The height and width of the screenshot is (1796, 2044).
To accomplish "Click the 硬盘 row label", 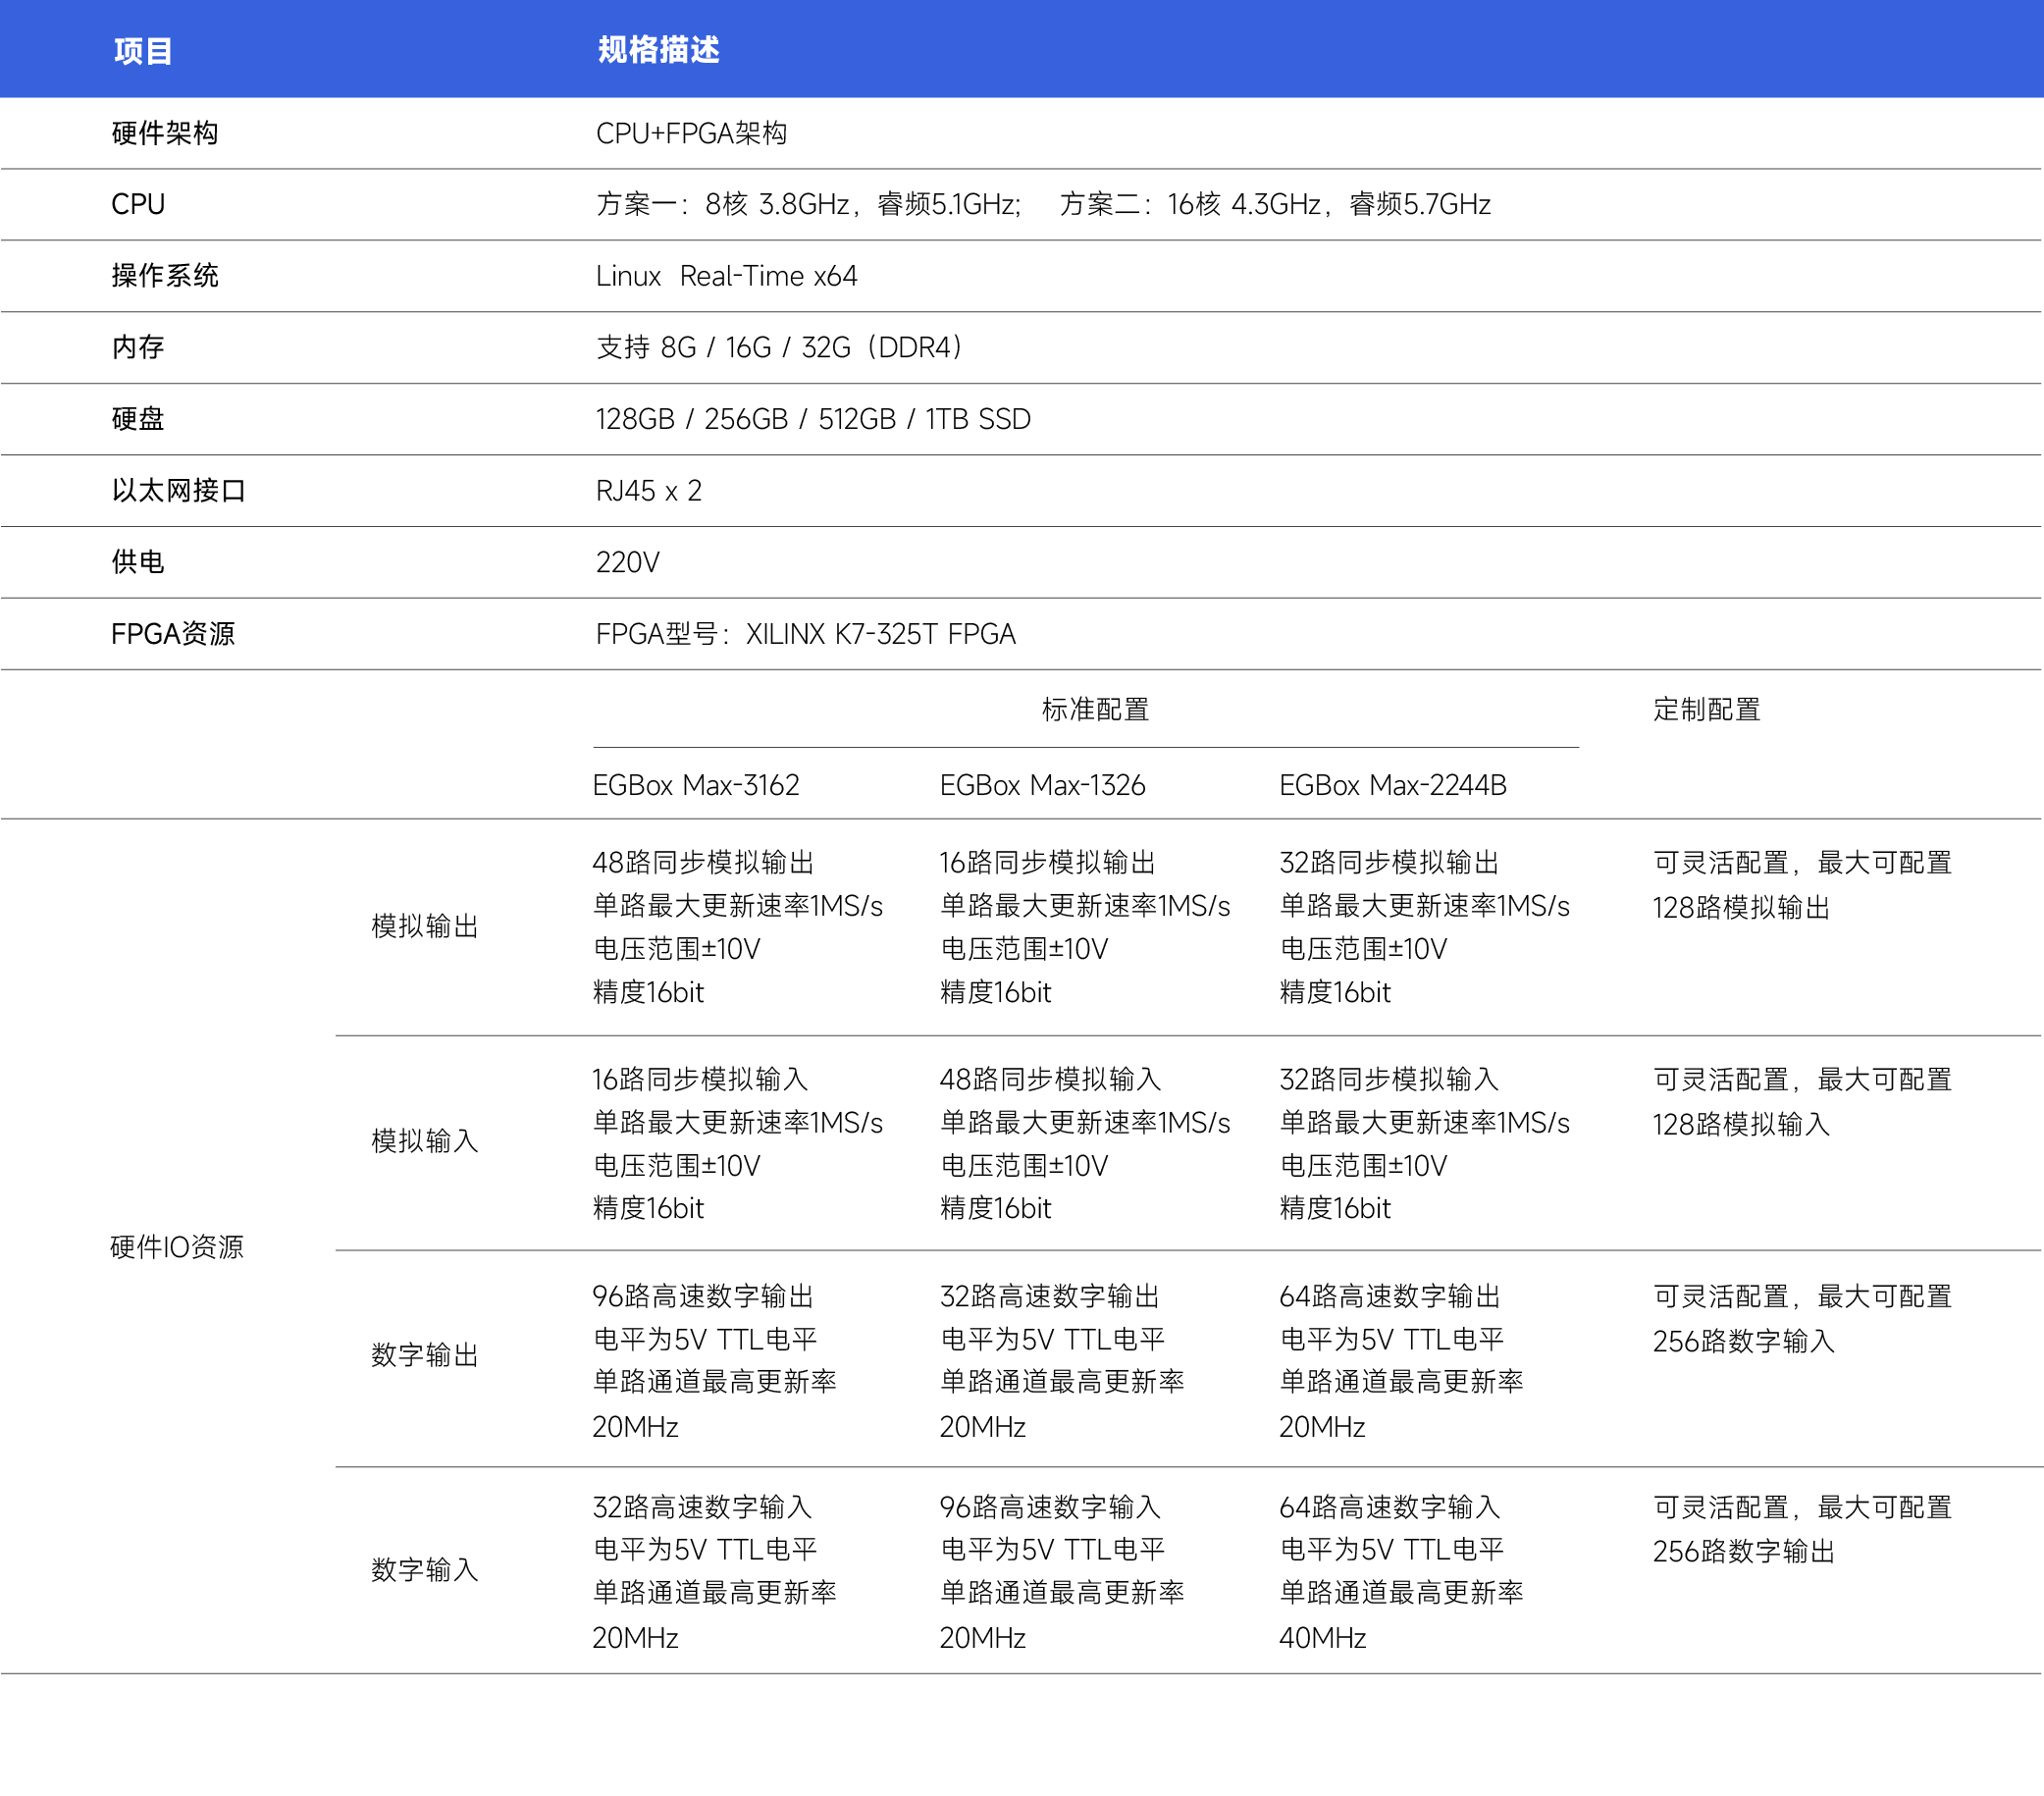I will click(138, 419).
